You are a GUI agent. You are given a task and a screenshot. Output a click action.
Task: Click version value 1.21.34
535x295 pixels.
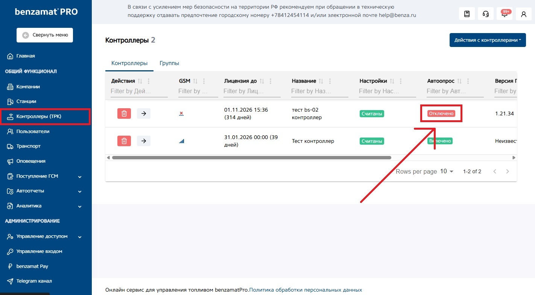[x=505, y=113]
